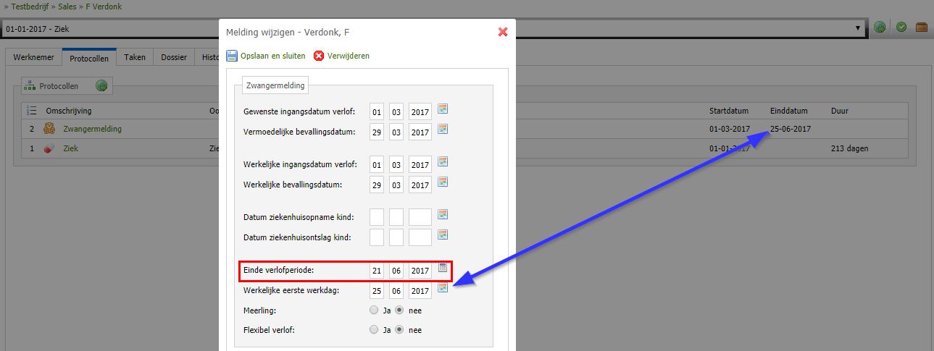Select nee for Meerling

399,310
